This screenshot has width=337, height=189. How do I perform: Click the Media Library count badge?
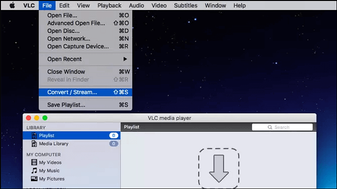click(x=114, y=144)
